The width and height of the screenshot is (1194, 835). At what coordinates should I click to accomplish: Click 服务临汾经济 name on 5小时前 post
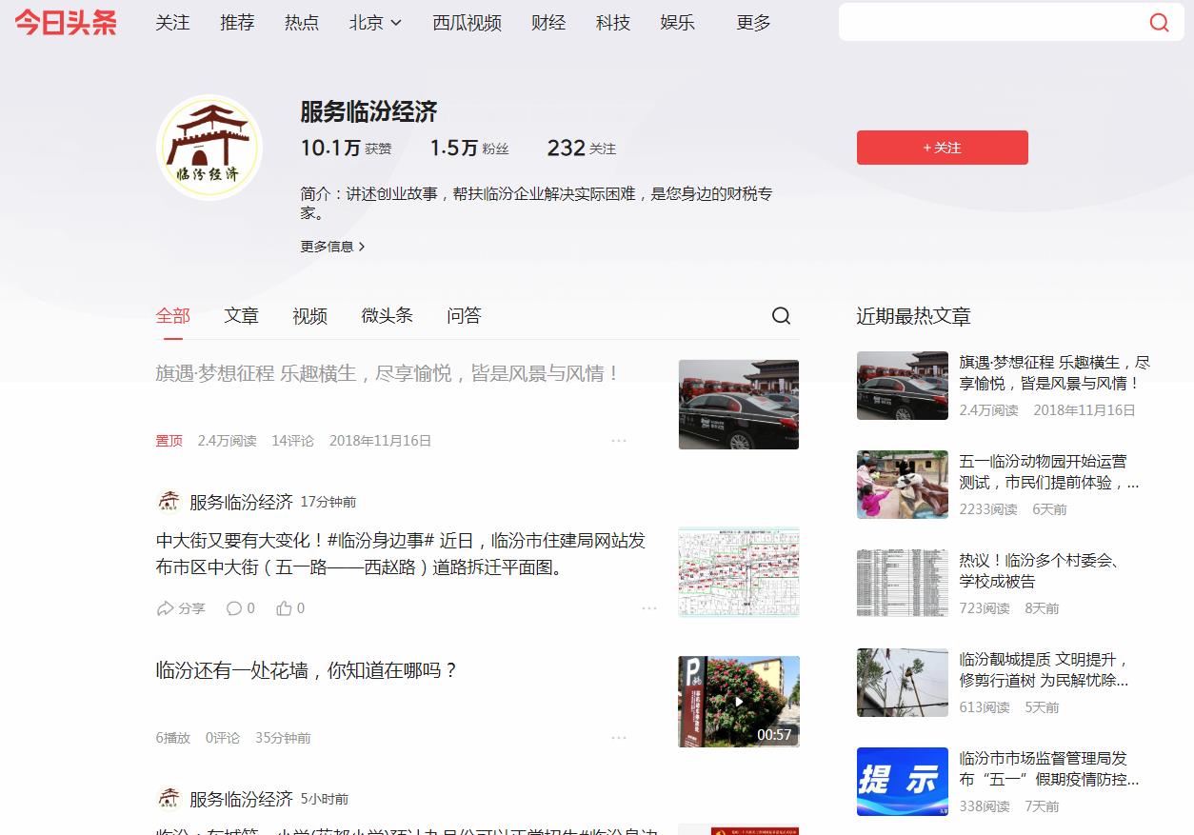[x=241, y=799]
